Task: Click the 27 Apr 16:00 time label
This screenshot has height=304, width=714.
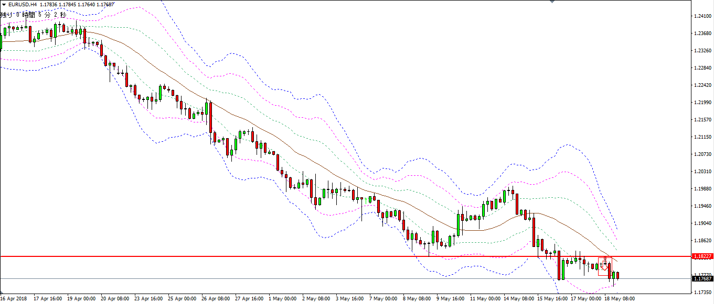Action: tap(249, 299)
